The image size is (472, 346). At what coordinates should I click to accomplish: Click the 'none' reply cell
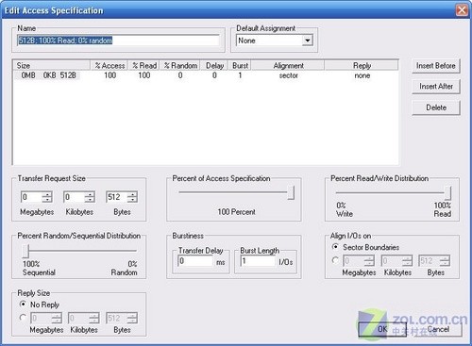[362, 75]
